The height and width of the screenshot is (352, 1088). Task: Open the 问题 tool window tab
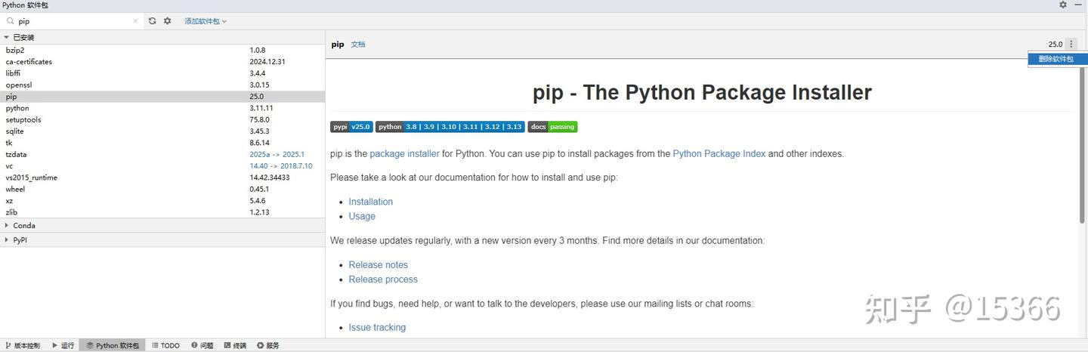[x=202, y=345]
